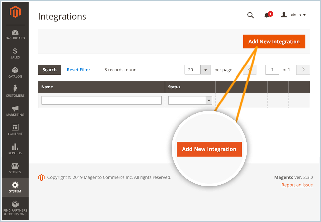
Task: Open Find Partners & Extensions
Action: click(x=15, y=209)
